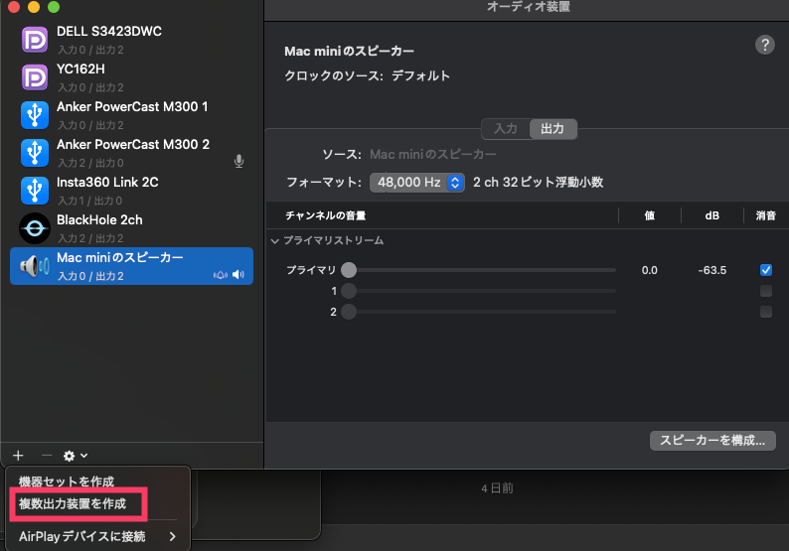
Task: Click the plus button to add a device
Action: tap(18, 456)
